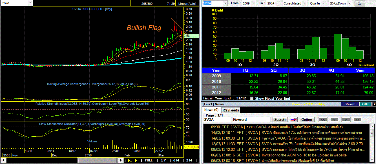376x164 pixels.
Task: Expand the To year 2014 dropdown
Action: click(x=278, y=3)
